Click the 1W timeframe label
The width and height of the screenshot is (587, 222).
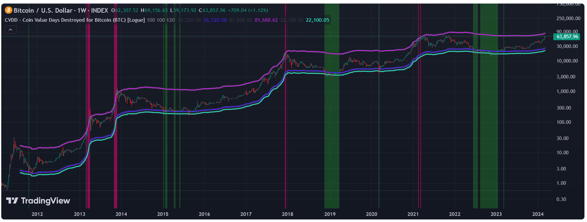pos(82,10)
